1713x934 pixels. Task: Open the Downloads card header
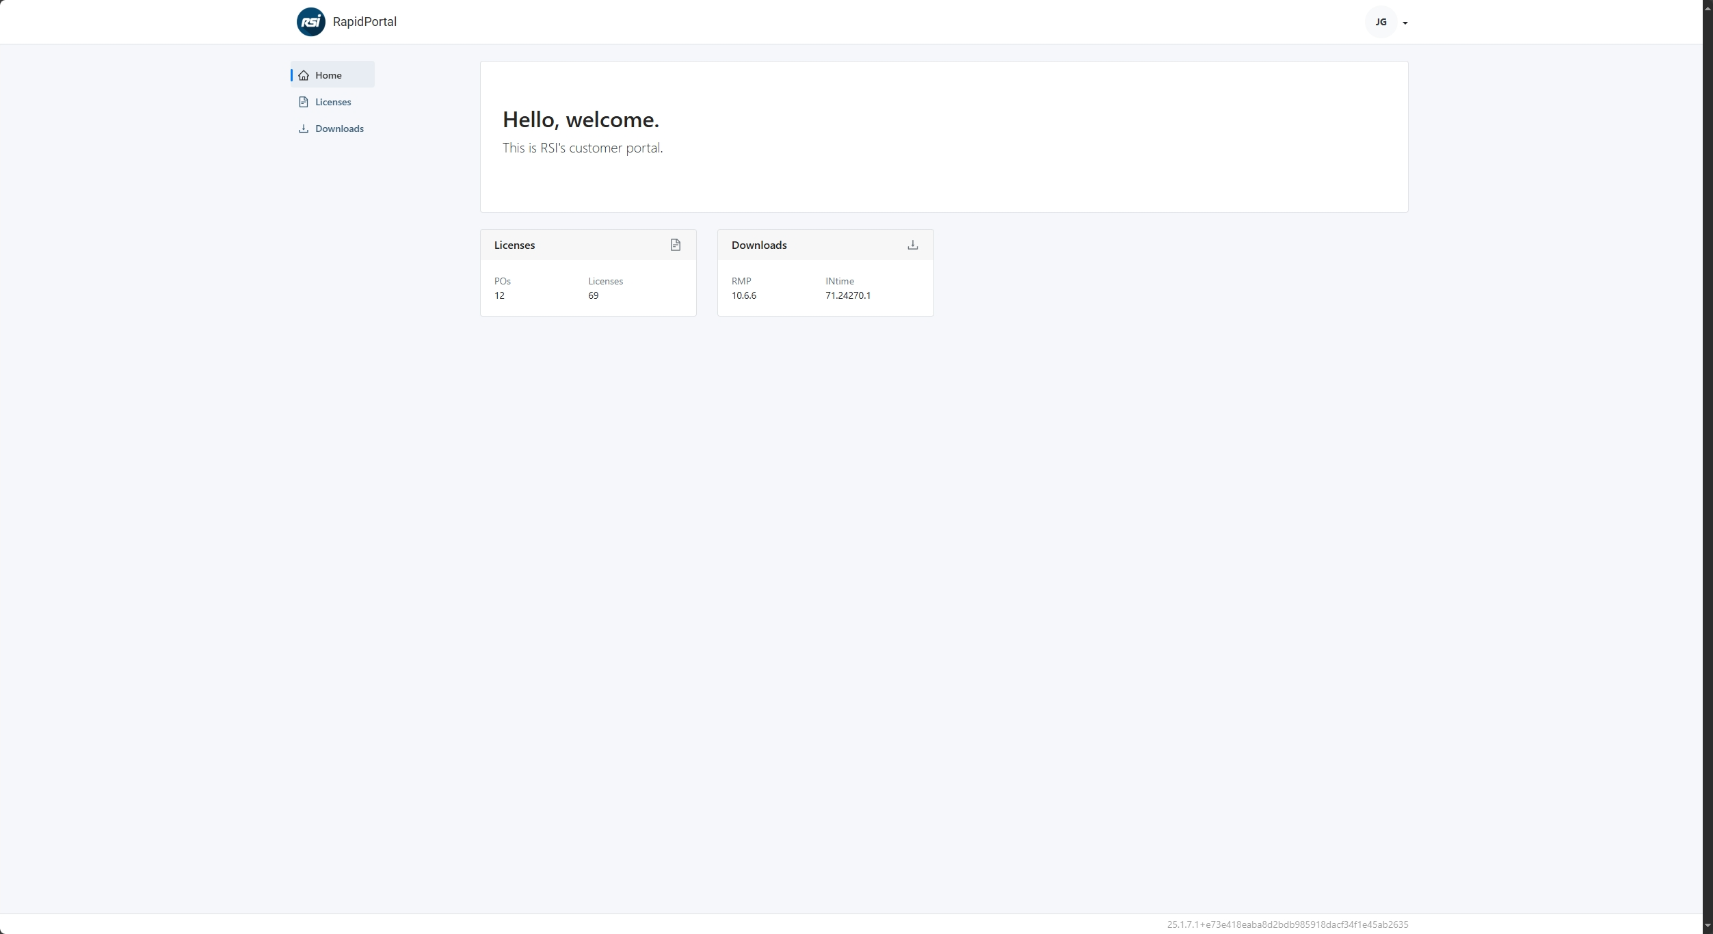(758, 245)
